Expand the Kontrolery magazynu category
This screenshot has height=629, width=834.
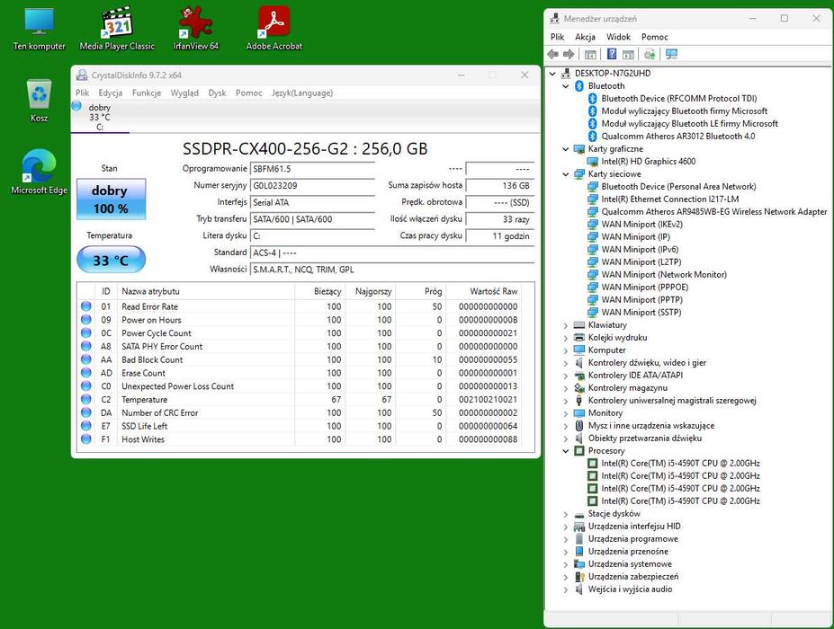(x=566, y=388)
